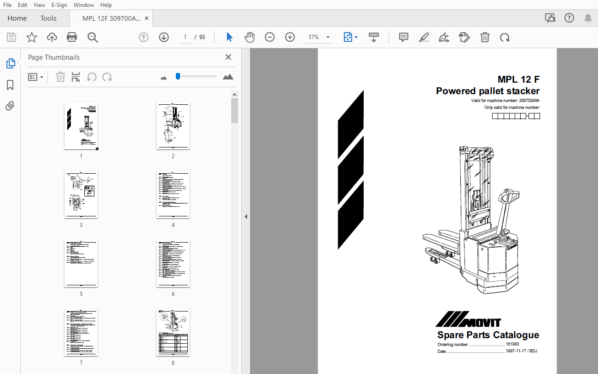The image size is (598, 374).
Task: Zoom in with plus icon
Action: click(x=290, y=37)
